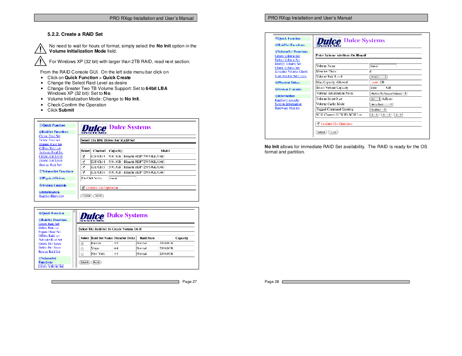
Task: Click Create Raid Set on the Raid Set selection screen
Action: click(x=49, y=224)
